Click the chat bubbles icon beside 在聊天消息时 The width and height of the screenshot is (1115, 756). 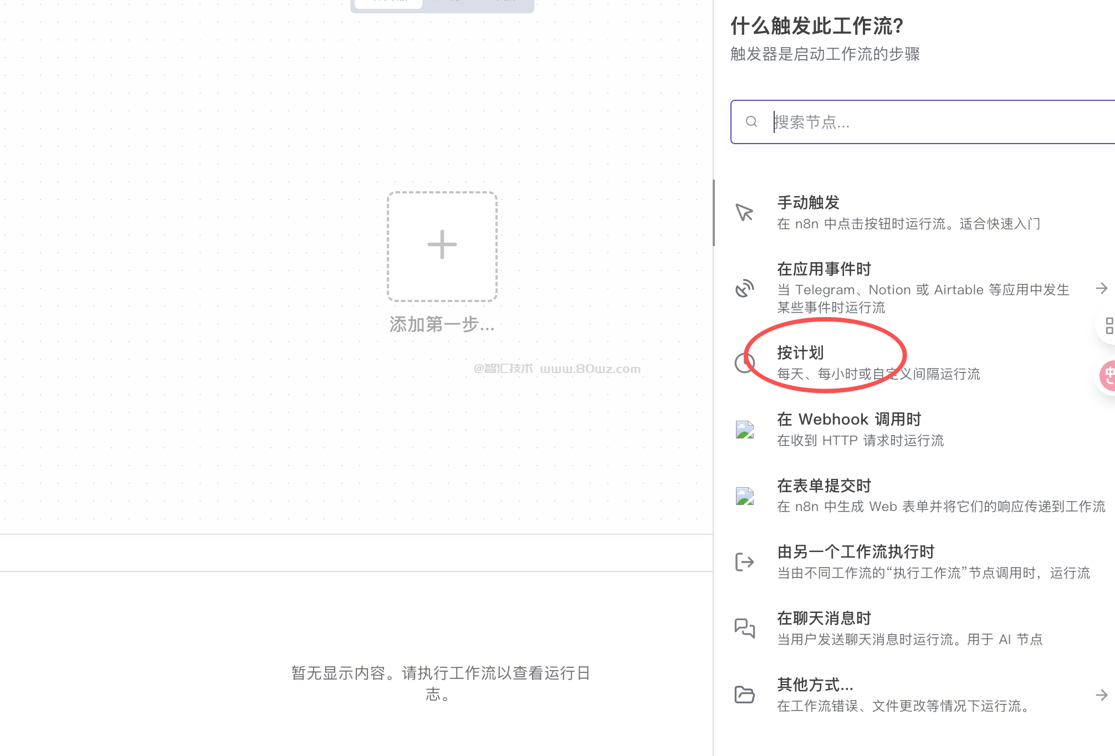[744, 628]
